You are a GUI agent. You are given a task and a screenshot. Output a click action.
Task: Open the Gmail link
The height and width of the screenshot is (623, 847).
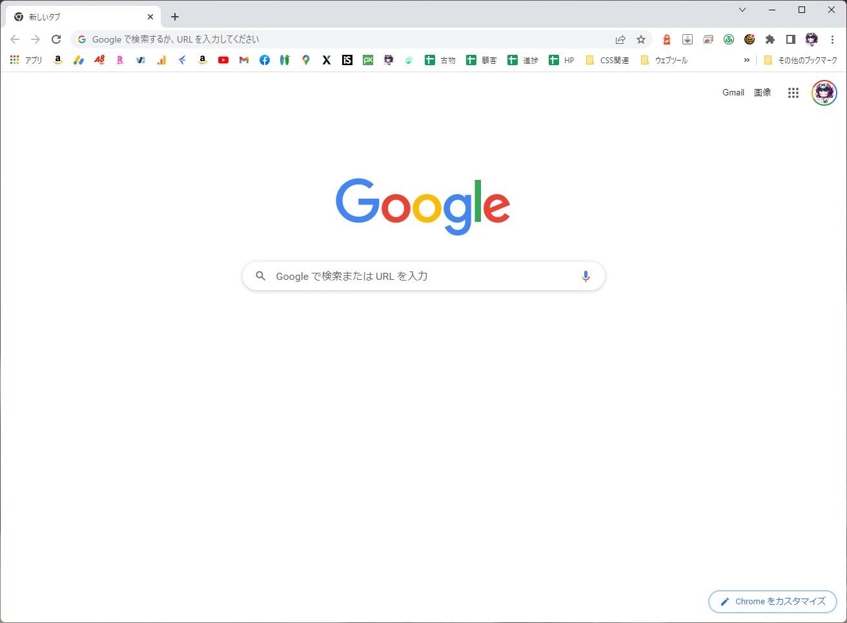point(733,93)
